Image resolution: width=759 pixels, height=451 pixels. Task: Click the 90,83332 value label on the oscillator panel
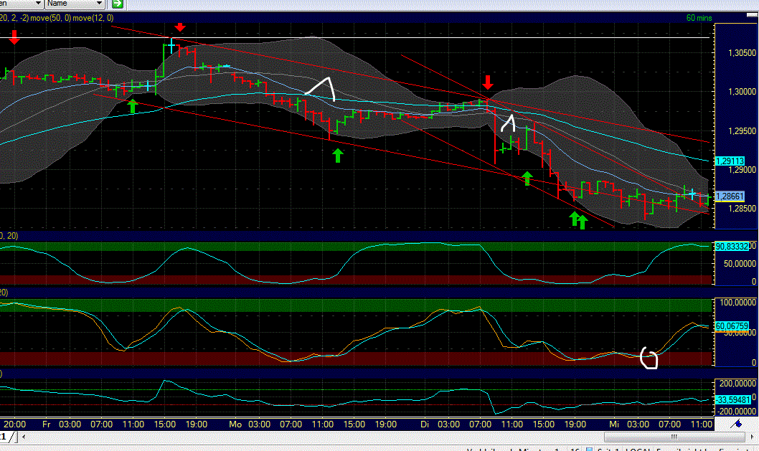[733, 247]
